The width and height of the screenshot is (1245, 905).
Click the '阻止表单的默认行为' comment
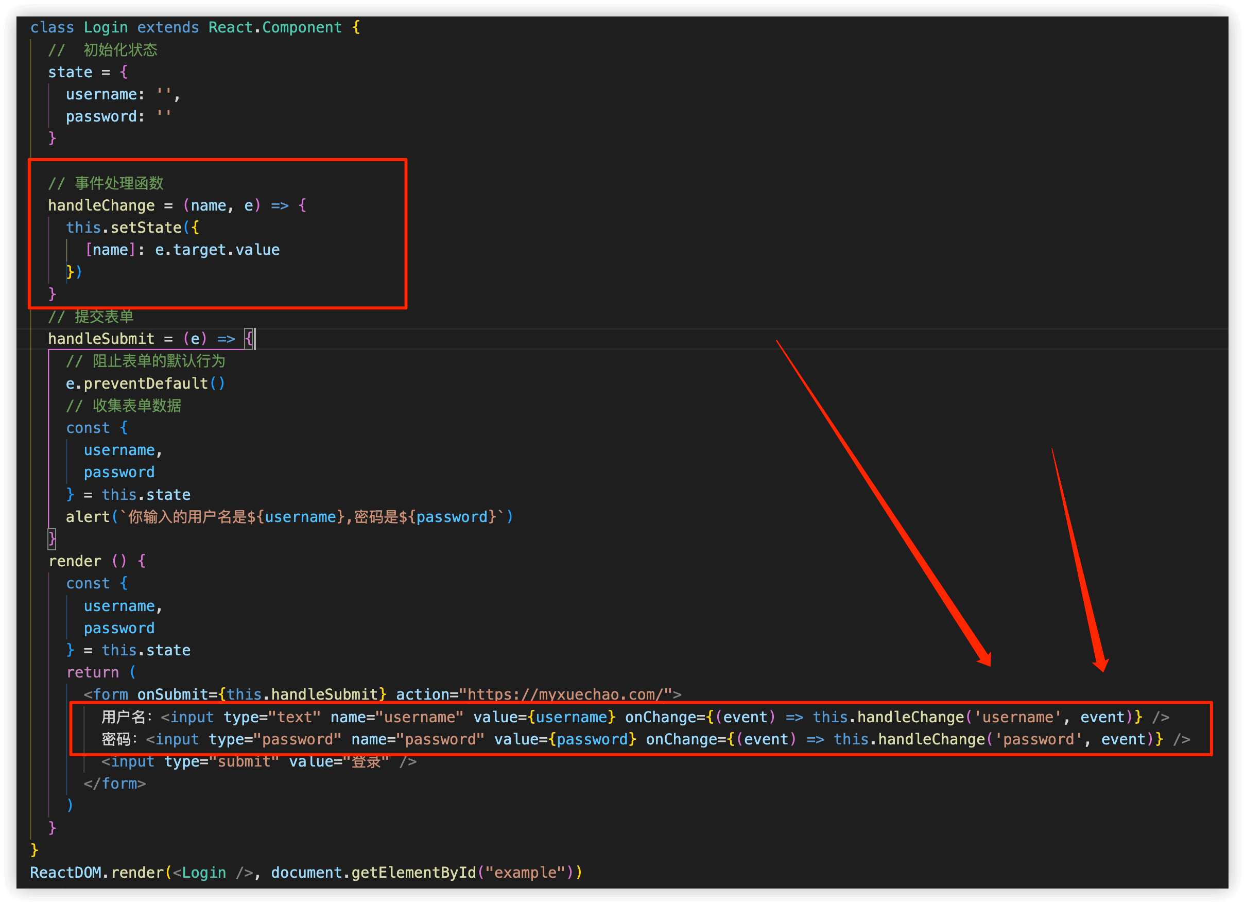point(146,361)
